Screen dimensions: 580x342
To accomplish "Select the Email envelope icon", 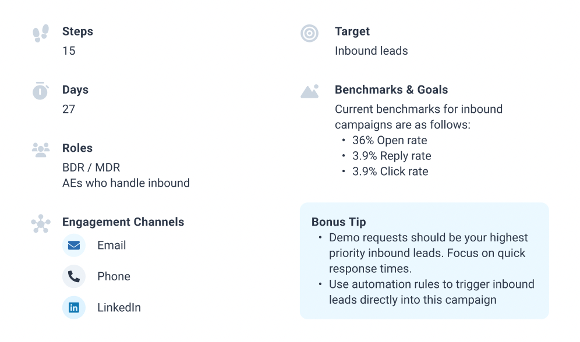I will pos(74,245).
